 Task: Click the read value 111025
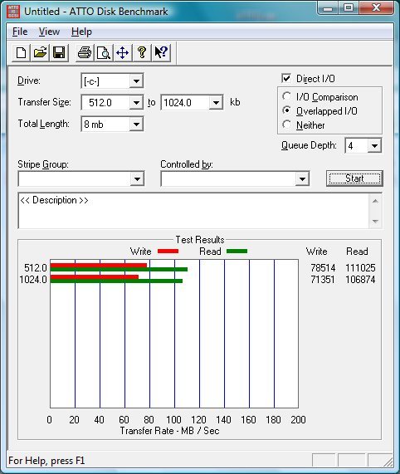click(x=360, y=268)
